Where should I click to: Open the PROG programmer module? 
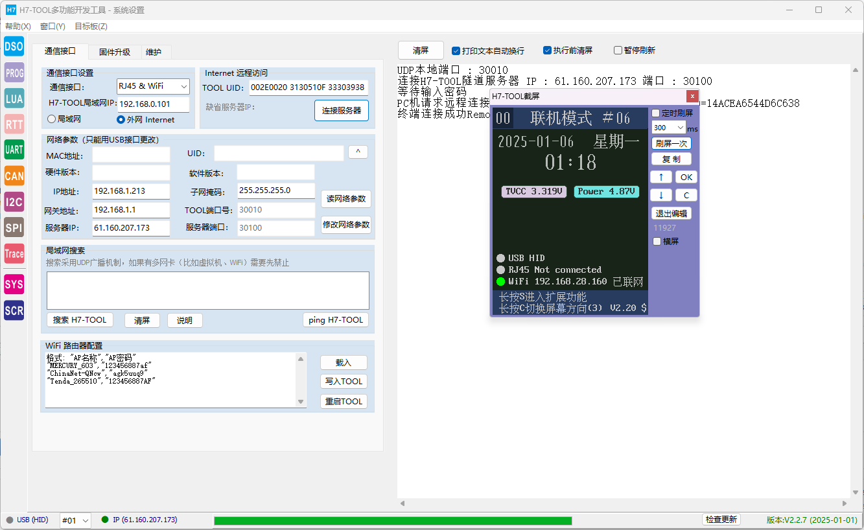coord(14,73)
